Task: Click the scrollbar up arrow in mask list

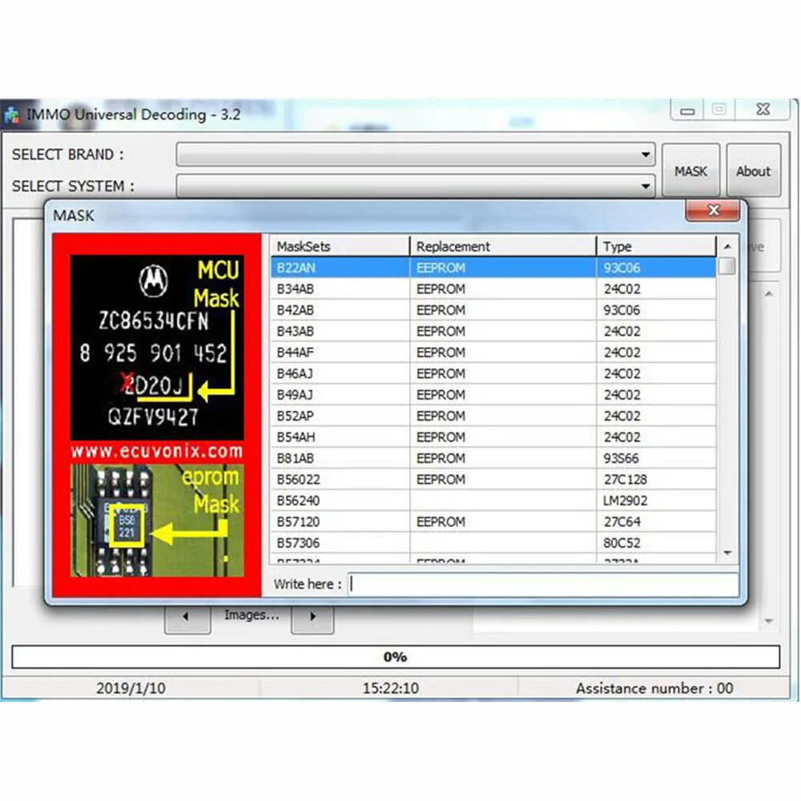Action: [x=727, y=246]
